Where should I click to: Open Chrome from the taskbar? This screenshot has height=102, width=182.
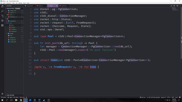pyautogui.click(x=21, y=100)
